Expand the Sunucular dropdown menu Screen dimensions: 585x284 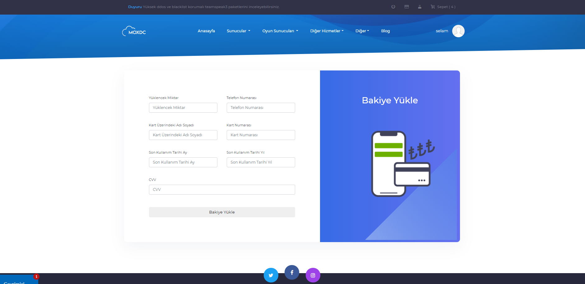click(x=238, y=31)
